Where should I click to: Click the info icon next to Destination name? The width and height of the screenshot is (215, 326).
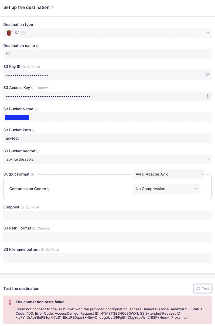37,46
